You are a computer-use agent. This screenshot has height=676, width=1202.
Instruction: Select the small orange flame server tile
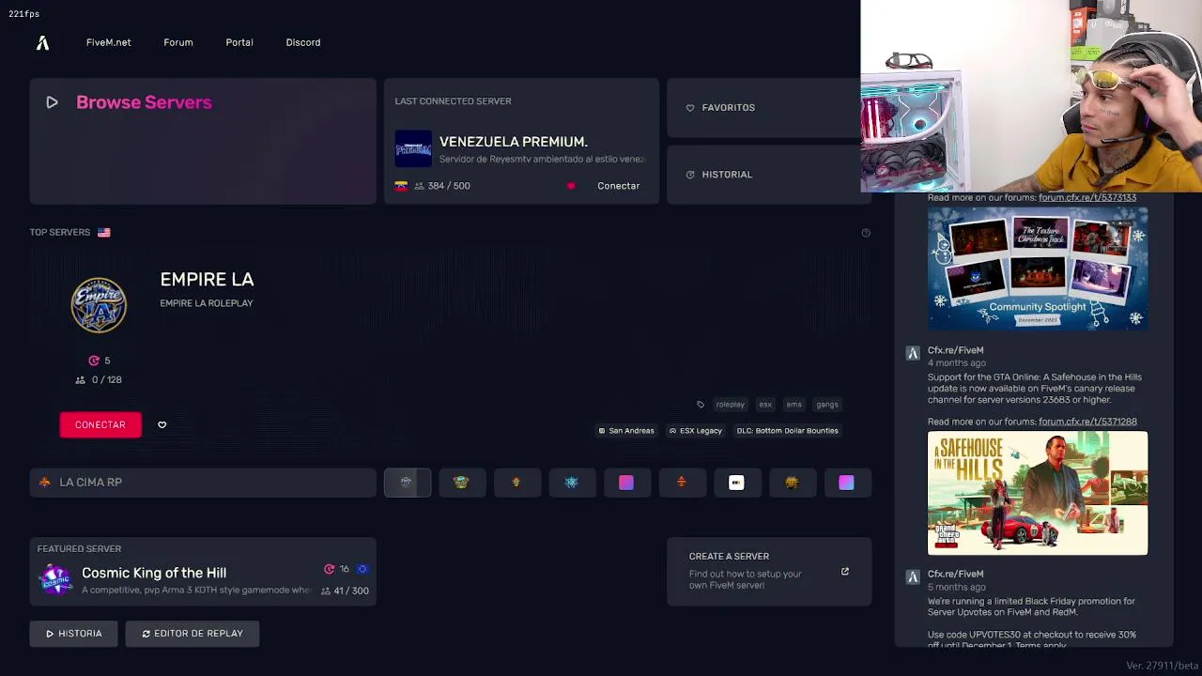pyautogui.click(x=516, y=483)
